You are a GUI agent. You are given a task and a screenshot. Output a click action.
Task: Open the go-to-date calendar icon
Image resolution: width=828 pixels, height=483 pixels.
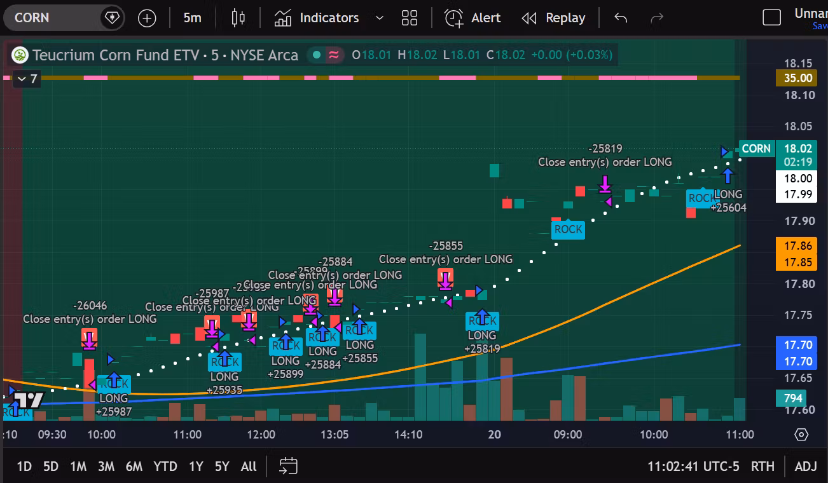288,466
